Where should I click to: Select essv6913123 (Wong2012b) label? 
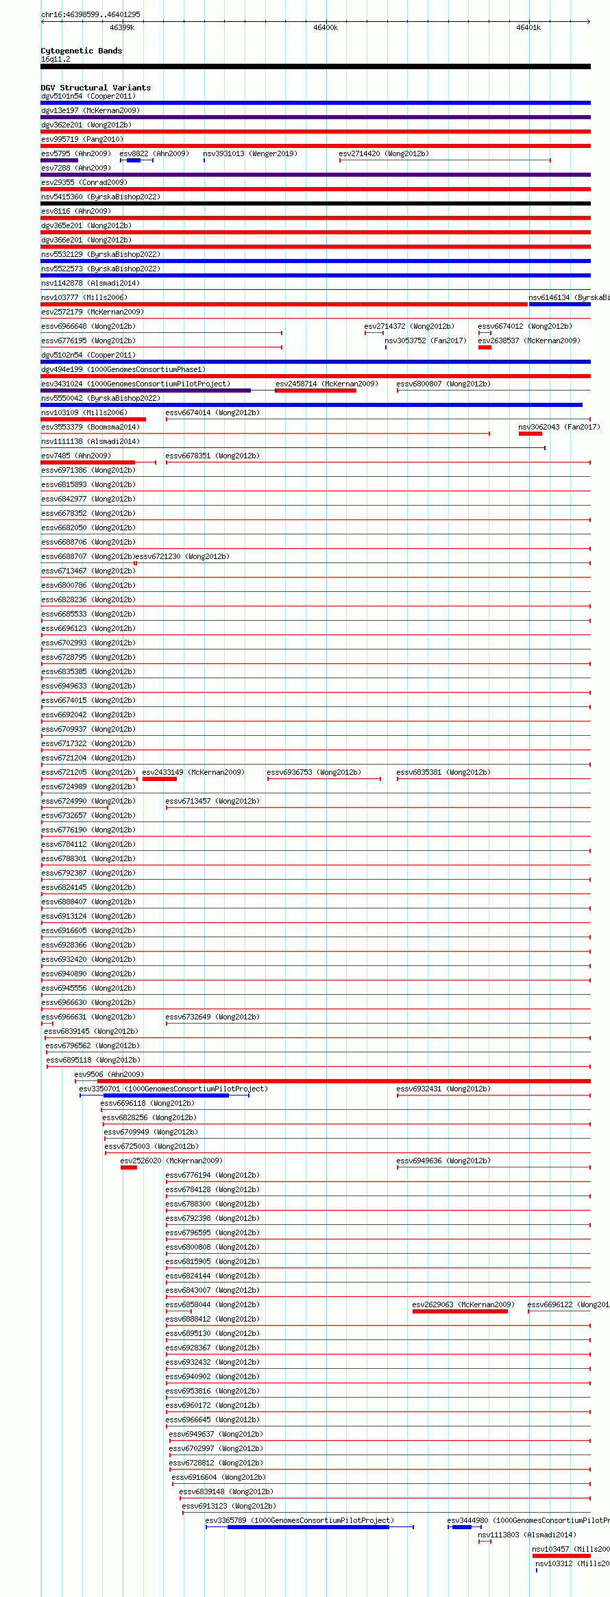click(x=229, y=1506)
